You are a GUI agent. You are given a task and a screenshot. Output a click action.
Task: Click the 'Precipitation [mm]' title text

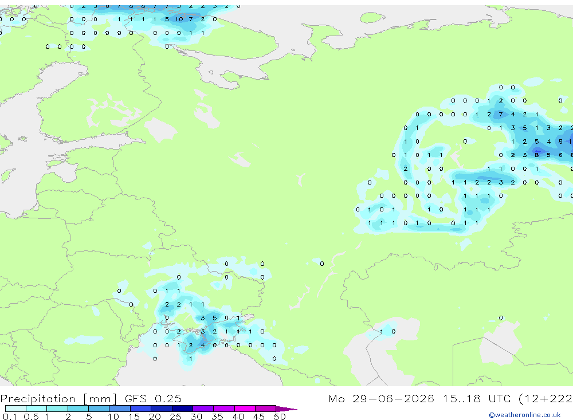pyautogui.click(x=58, y=399)
